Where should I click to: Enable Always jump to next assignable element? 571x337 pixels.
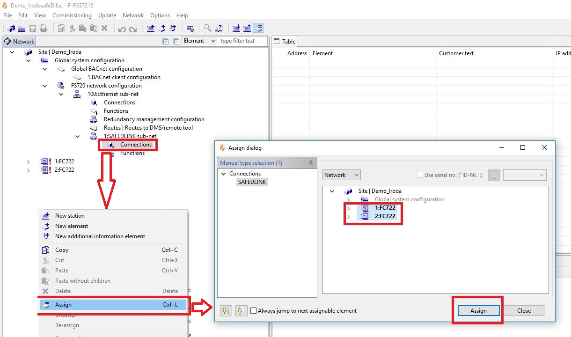253,311
